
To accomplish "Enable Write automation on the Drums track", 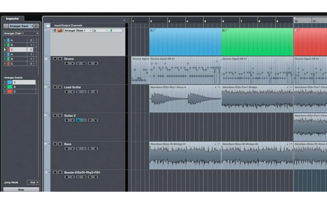I will (x=96, y=63).
